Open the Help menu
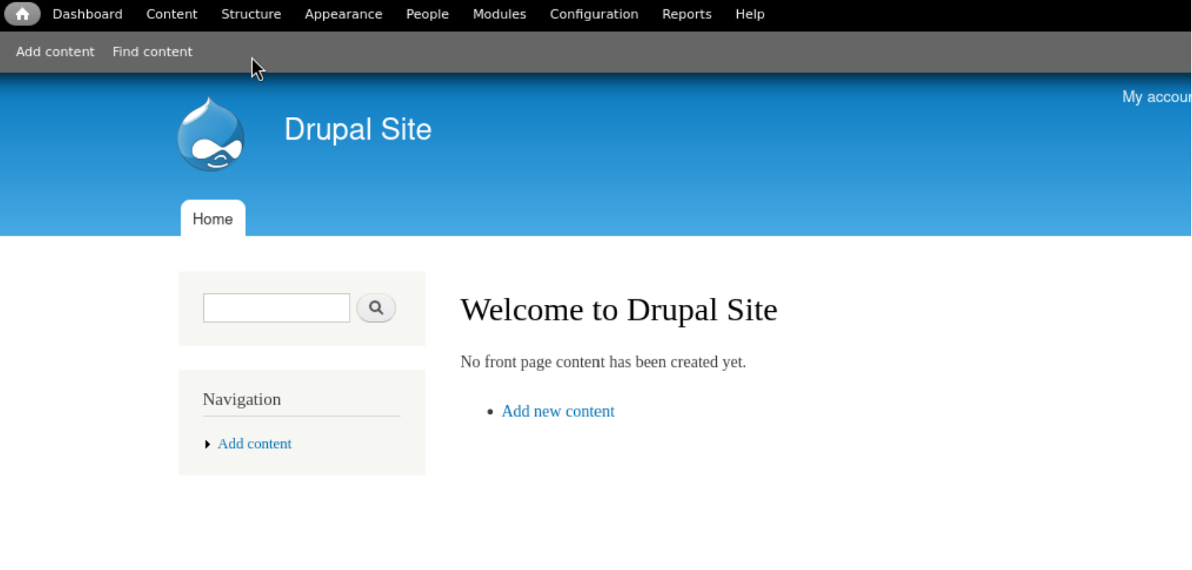1192x570 pixels. [750, 14]
